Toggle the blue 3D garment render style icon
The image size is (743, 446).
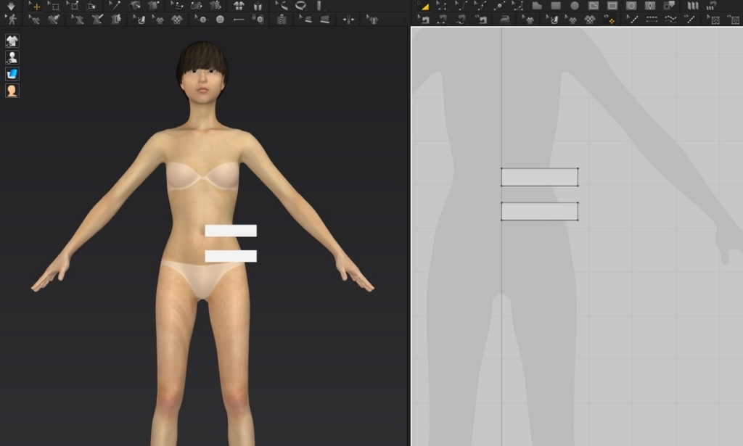(x=12, y=74)
